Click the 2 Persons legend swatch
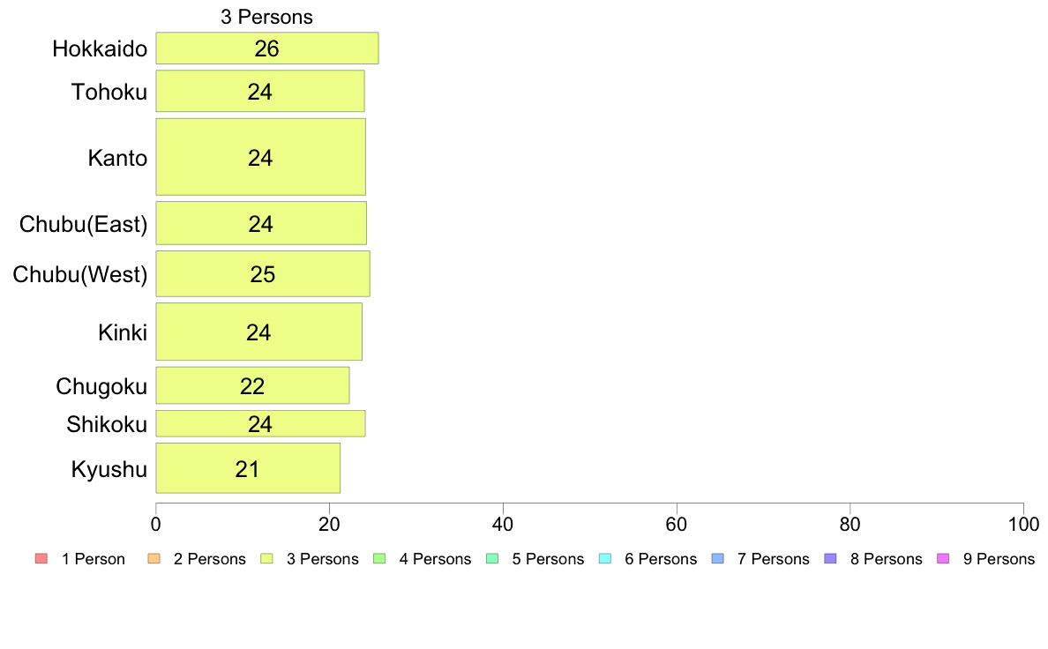 pyautogui.click(x=153, y=559)
